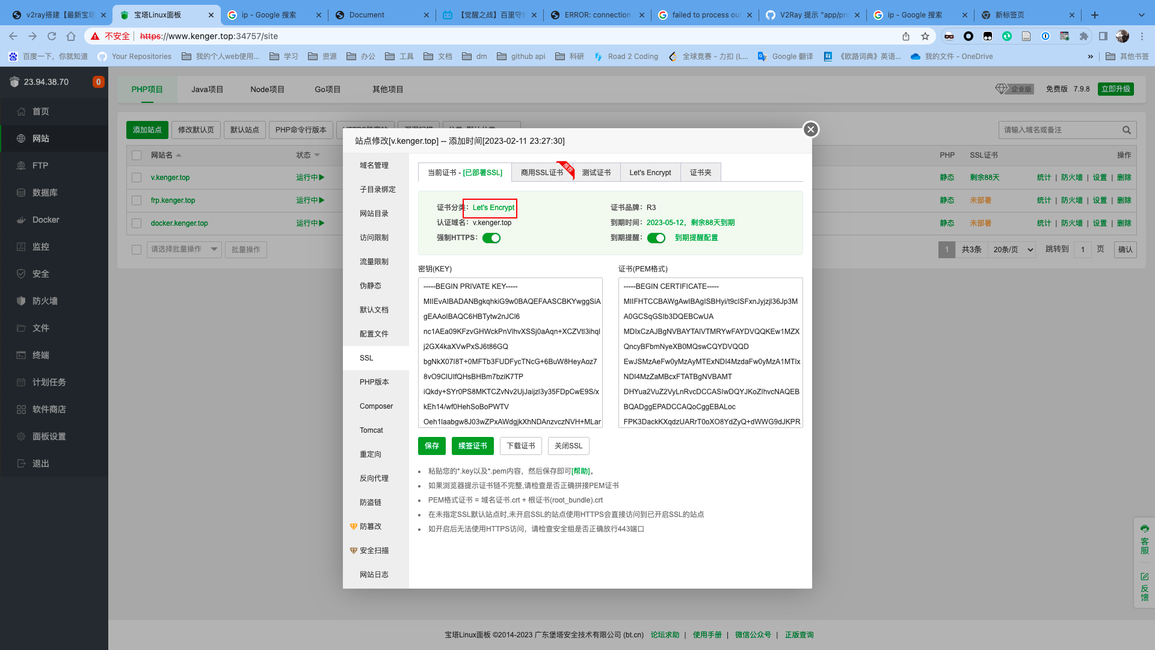The width and height of the screenshot is (1155, 650).
Task: Open the batch operation select dropdown
Action: tap(184, 249)
